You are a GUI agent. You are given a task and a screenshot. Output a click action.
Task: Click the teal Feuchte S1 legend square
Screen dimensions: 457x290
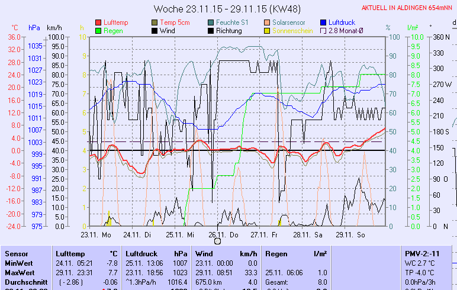(x=211, y=22)
